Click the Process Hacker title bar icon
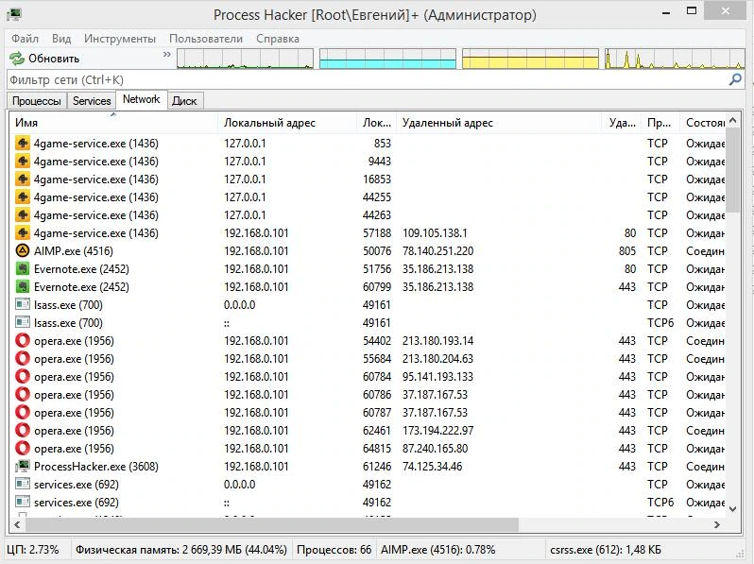 click(13, 15)
